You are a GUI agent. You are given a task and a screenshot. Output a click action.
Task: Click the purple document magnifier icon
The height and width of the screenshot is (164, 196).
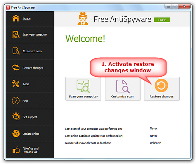click(123, 86)
